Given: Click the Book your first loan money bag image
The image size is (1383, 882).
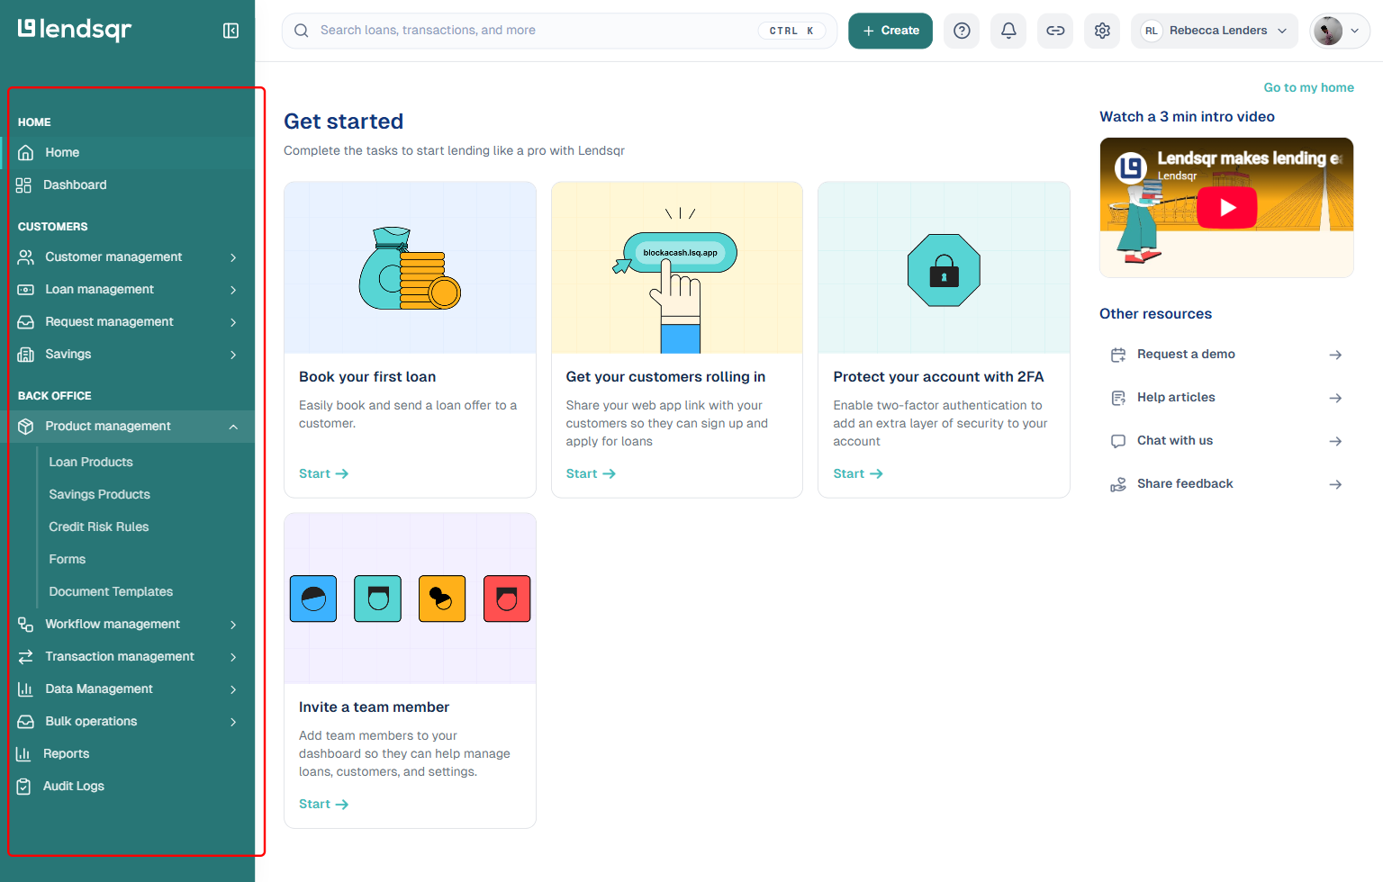Looking at the screenshot, I should coord(410,268).
